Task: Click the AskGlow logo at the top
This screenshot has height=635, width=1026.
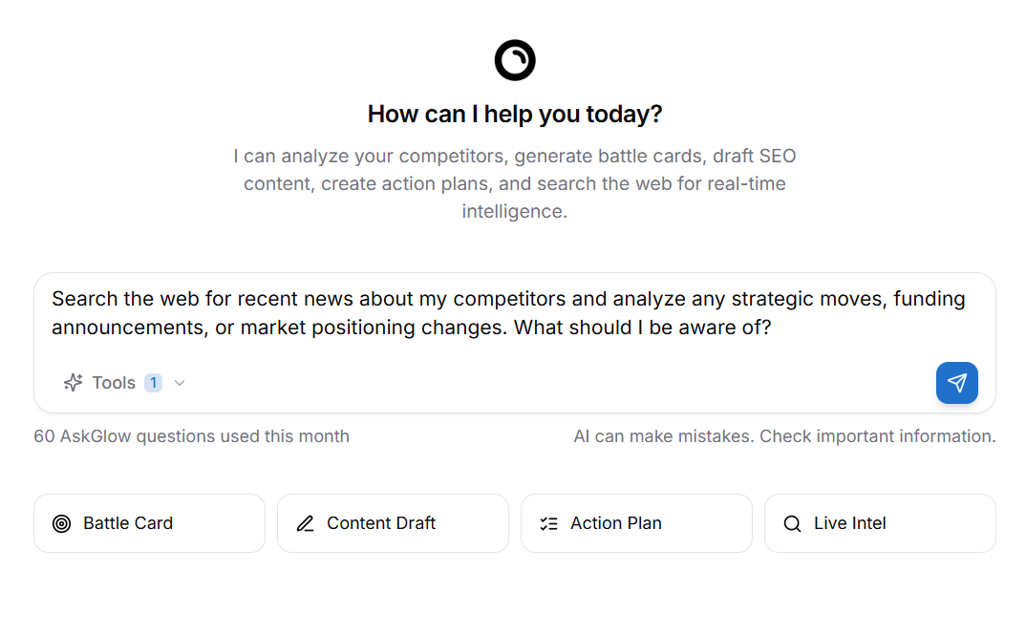Action: click(x=514, y=60)
